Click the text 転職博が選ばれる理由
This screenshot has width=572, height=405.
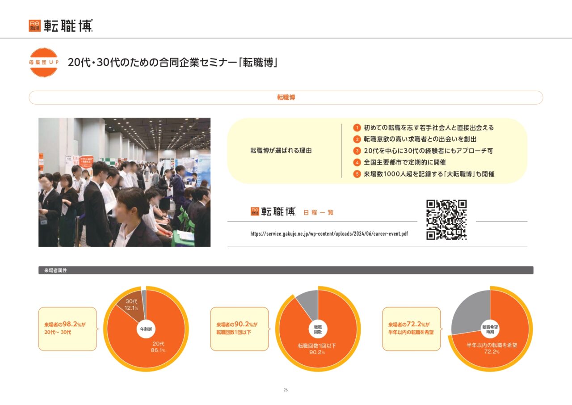[281, 151]
